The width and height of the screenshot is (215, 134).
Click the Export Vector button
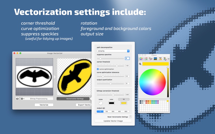point(84,105)
